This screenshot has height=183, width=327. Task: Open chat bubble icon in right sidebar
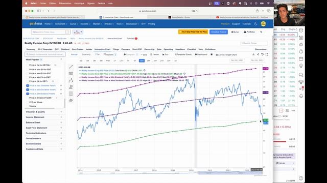click(301, 75)
